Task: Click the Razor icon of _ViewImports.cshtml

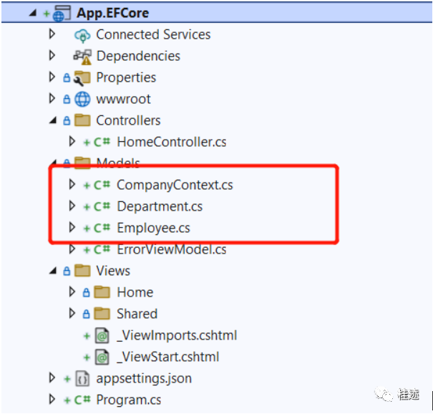Action: [x=102, y=335]
